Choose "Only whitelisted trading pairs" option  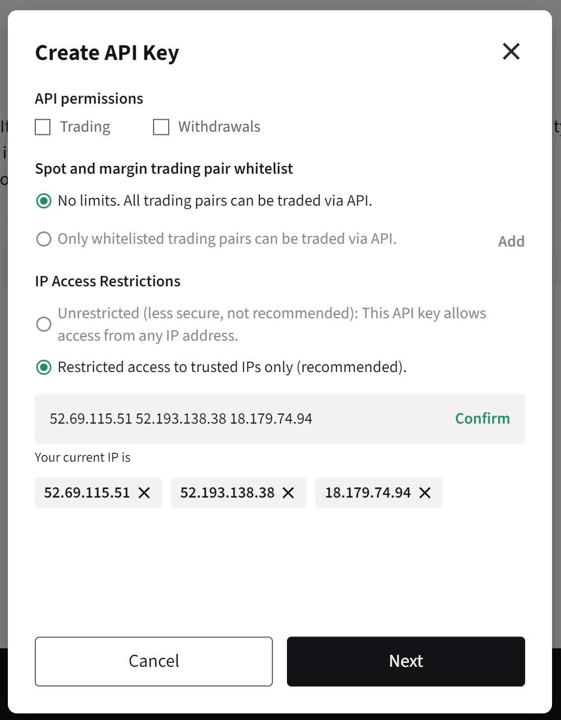[44, 239]
